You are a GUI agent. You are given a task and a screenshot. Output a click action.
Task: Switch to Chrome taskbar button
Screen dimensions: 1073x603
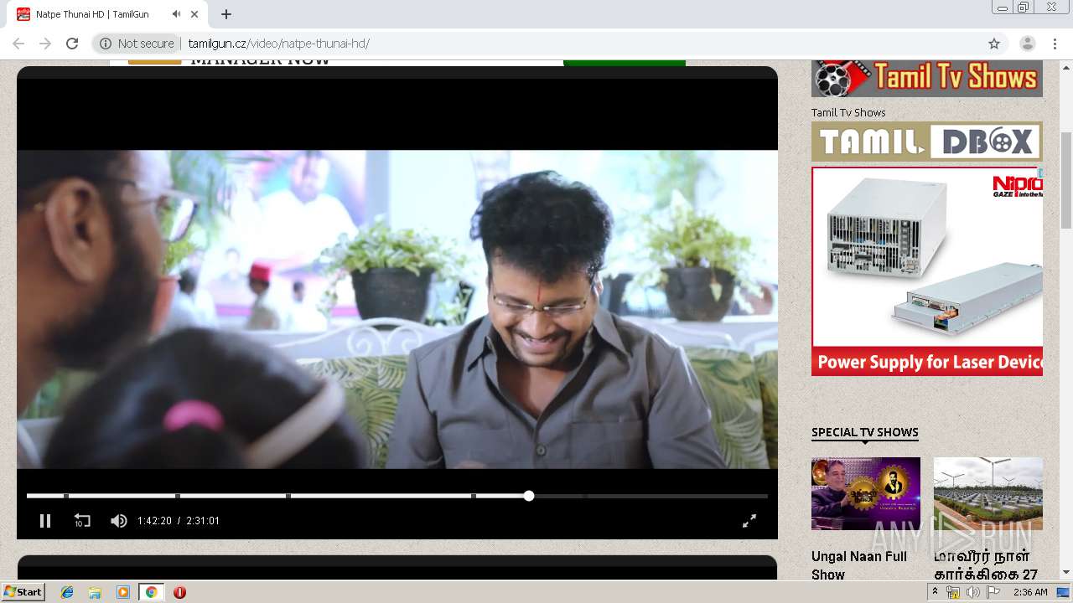pyautogui.click(x=151, y=592)
